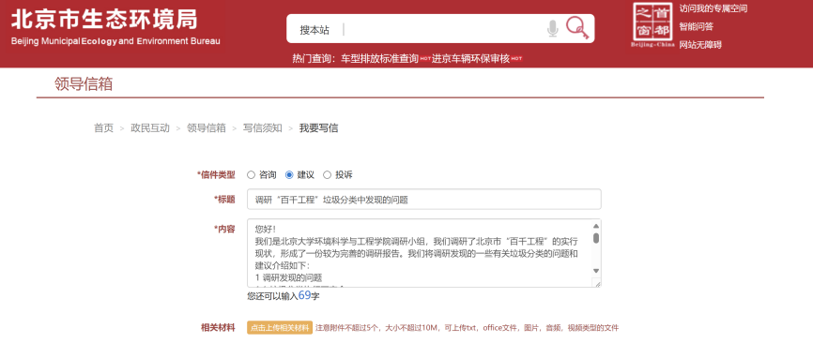The height and width of the screenshot is (343, 813).
Task: Select the 投诉 radio button
Action: click(327, 175)
